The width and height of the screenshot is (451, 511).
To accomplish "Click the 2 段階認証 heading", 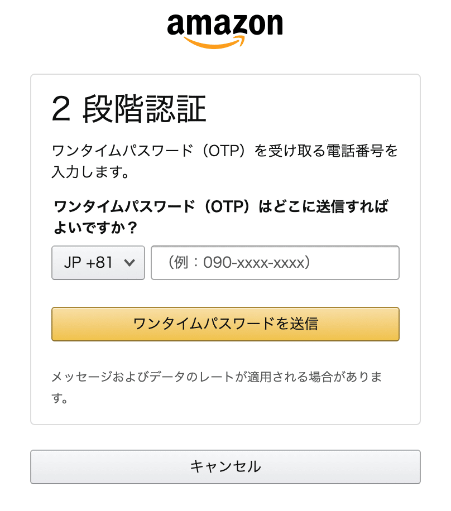I will [129, 109].
